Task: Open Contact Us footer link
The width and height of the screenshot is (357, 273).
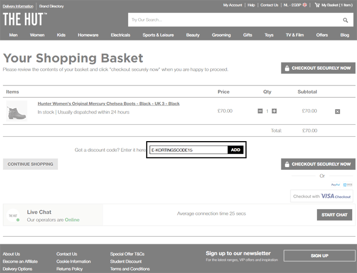Action: [67, 254]
